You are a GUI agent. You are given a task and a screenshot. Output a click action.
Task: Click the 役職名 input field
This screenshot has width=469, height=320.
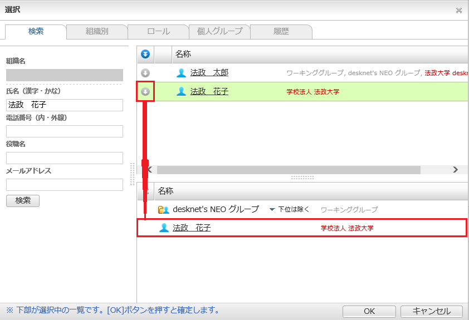pyautogui.click(x=65, y=158)
